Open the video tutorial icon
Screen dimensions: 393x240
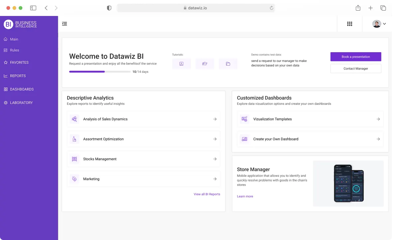(182, 63)
